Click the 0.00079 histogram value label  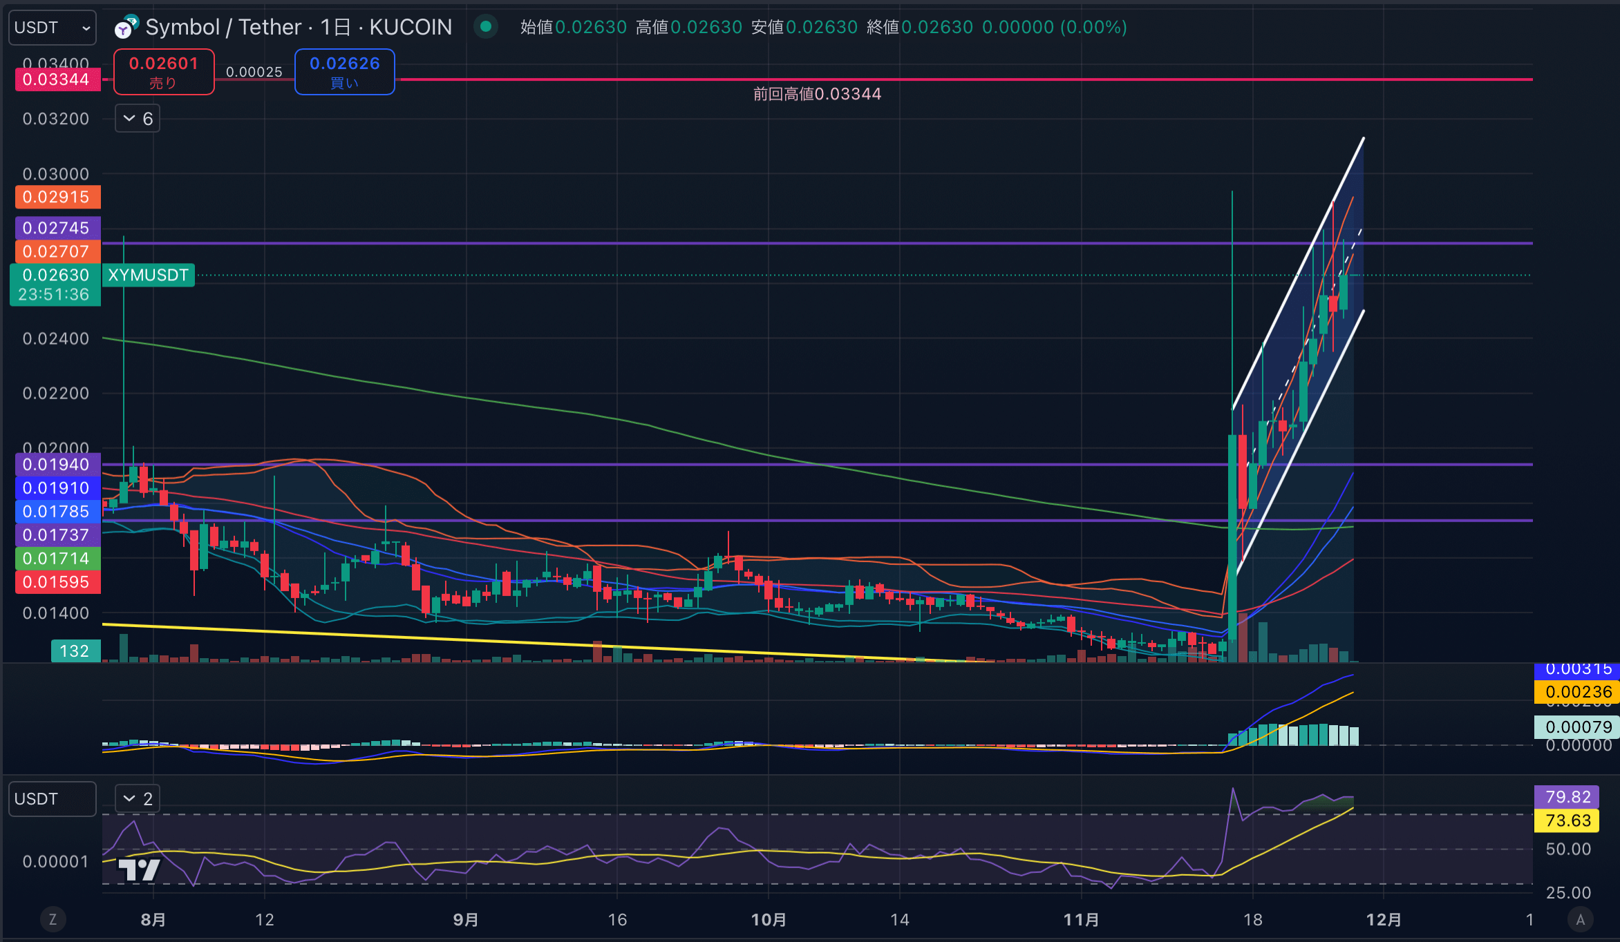(1579, 727)
